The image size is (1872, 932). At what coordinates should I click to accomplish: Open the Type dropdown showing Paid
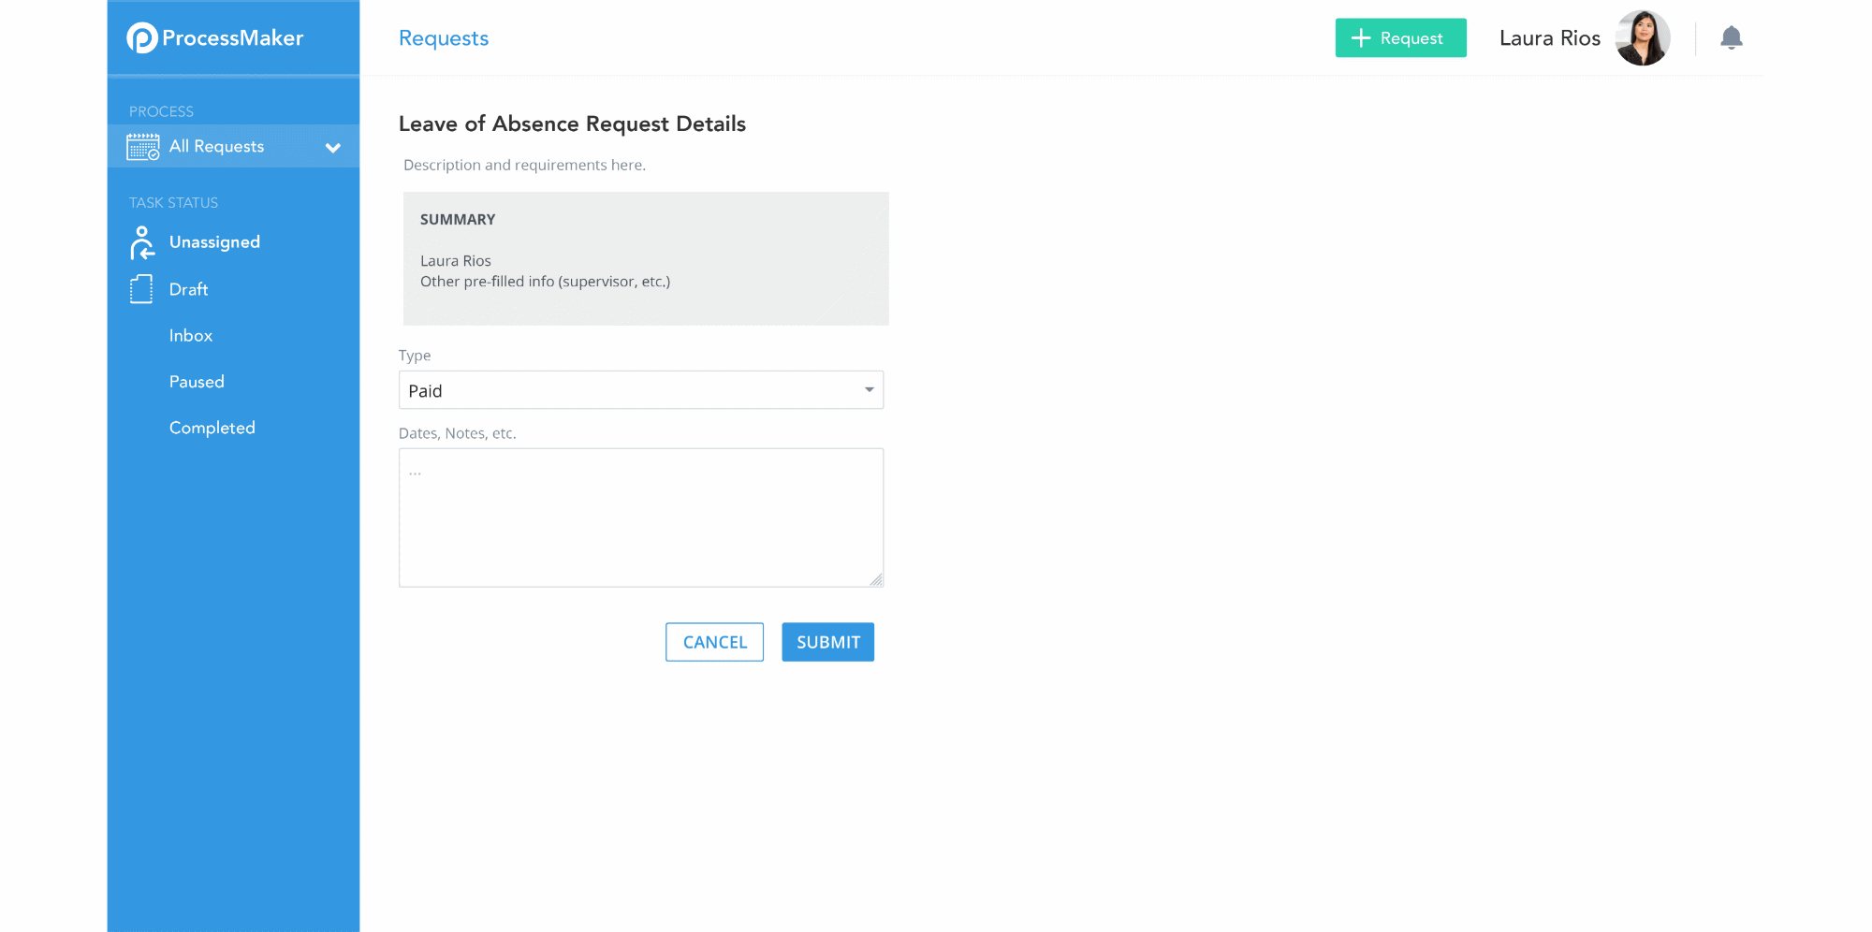(x=640, y=390)
